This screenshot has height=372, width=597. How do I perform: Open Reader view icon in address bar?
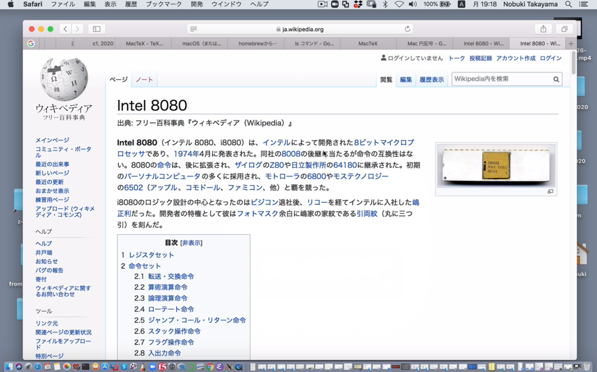pyautogui.click(x=193, y=29)
